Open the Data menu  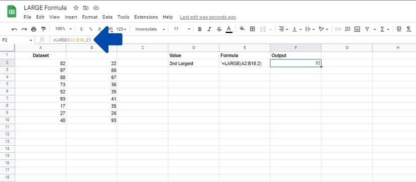click(x=107, y=17)
